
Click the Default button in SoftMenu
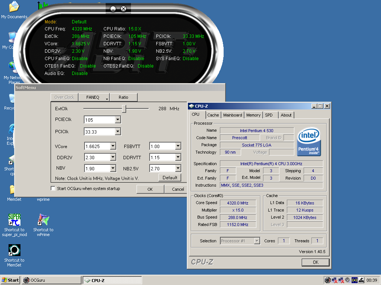pos(170,178)
